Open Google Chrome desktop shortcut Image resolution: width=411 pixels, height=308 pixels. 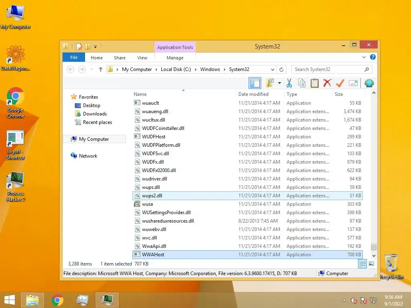(x=16, y=103)
